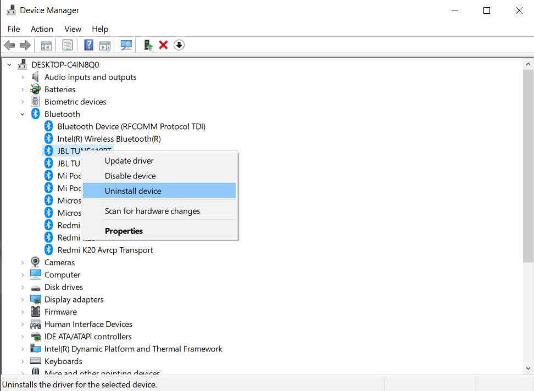
Task: Click the red X uninstall device icon
Action: [163, 45]
